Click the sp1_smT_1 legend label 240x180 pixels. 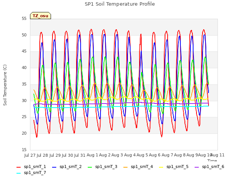point(35,166)
